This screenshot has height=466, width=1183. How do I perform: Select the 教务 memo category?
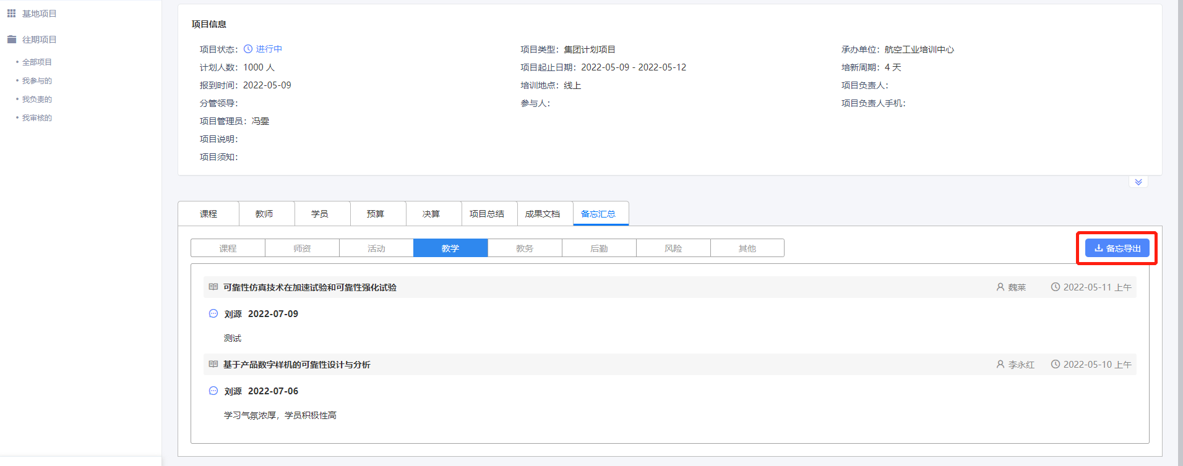(x=525, y=248)
